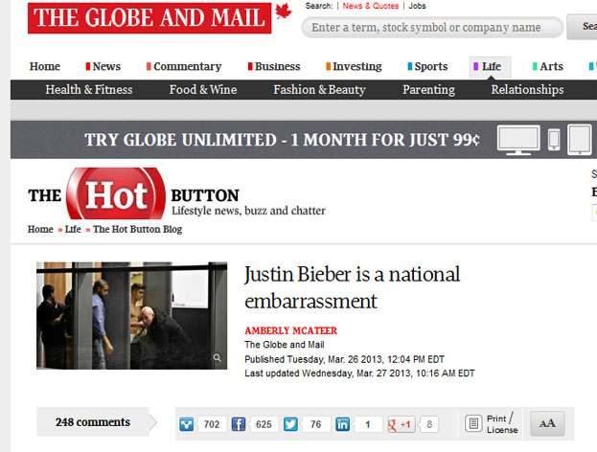Click Try Globe Unlimited banner text

point(282,140)
